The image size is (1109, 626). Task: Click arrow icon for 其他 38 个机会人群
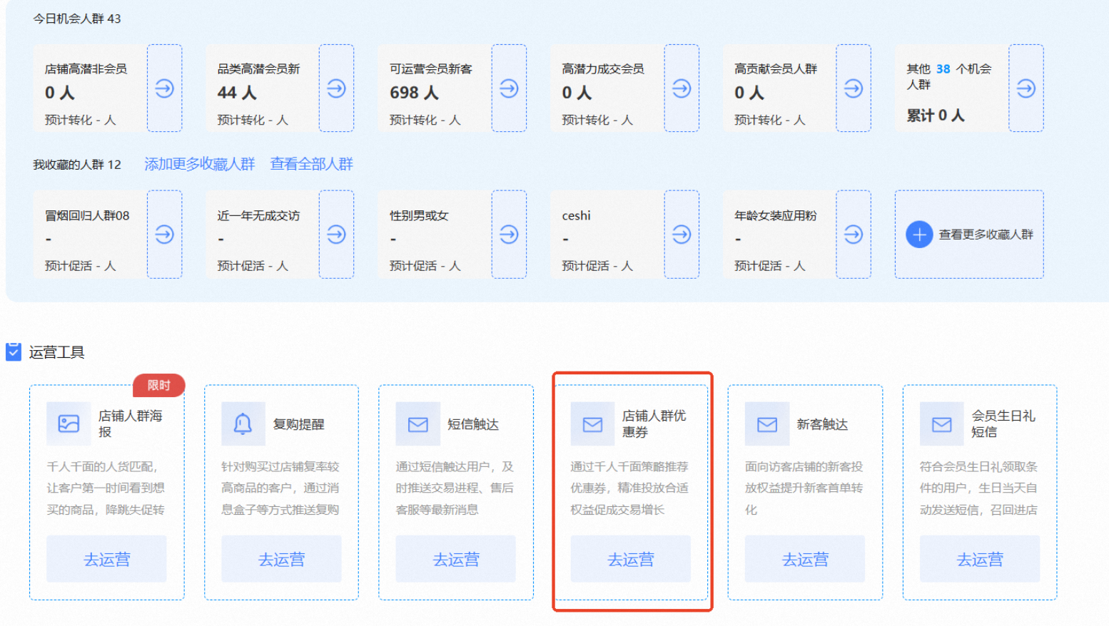tap(1026, 88)
